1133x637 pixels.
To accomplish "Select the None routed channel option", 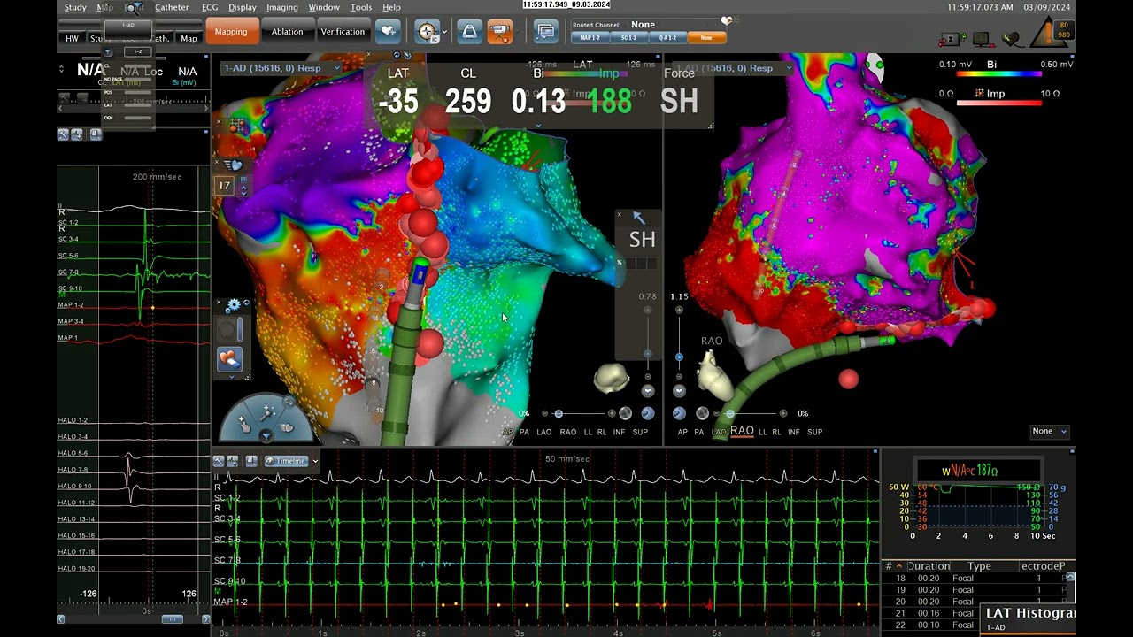I will click(706, 38).
